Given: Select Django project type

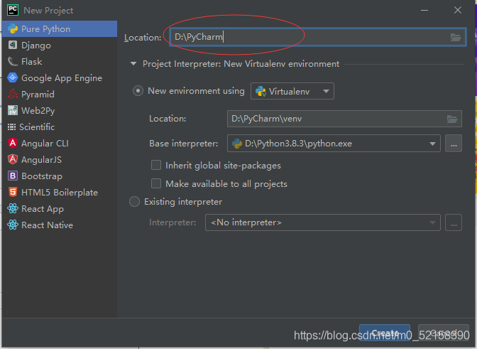Looking at the screenshot, I should (x=60, y=45).
